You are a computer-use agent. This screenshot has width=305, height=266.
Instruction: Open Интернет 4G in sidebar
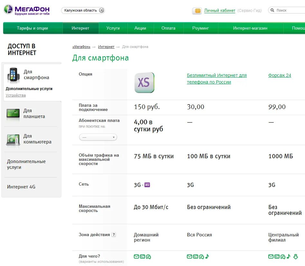(x=21, y=187)
